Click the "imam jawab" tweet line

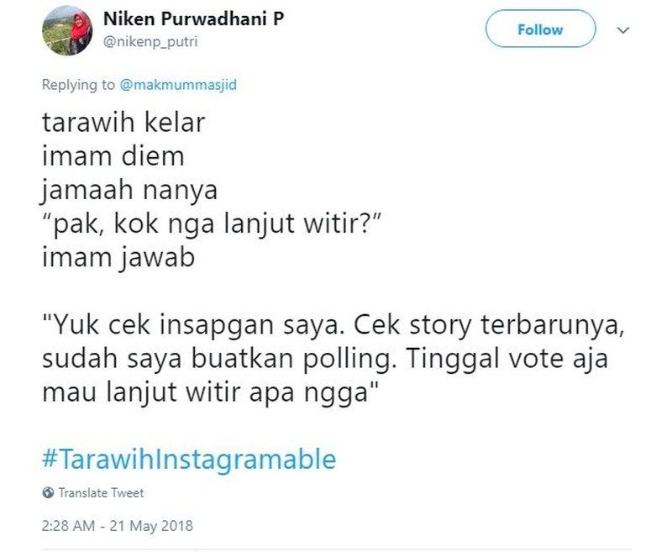118,257
